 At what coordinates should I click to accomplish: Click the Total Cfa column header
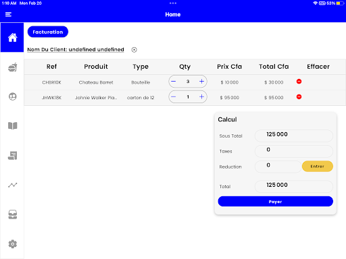point(274,67)
